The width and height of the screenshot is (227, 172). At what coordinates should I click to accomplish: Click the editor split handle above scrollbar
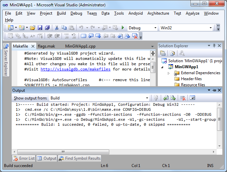(153, 53)
